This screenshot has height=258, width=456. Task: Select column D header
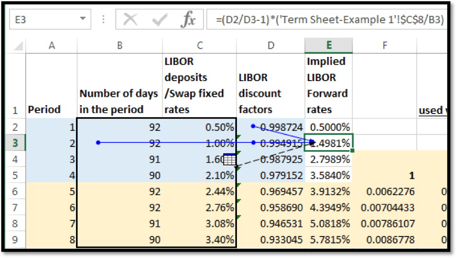click(x=271, y=46)
